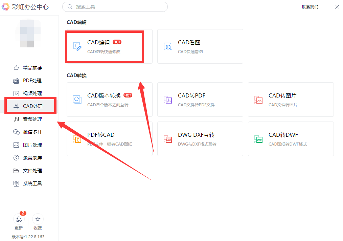
Task: Open the CAD转图片 tool title
Action: [282, 96]
